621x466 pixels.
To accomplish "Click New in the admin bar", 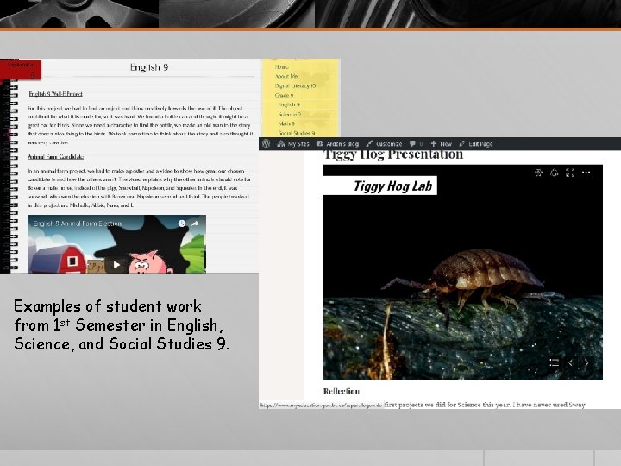I will pos(442,144).
